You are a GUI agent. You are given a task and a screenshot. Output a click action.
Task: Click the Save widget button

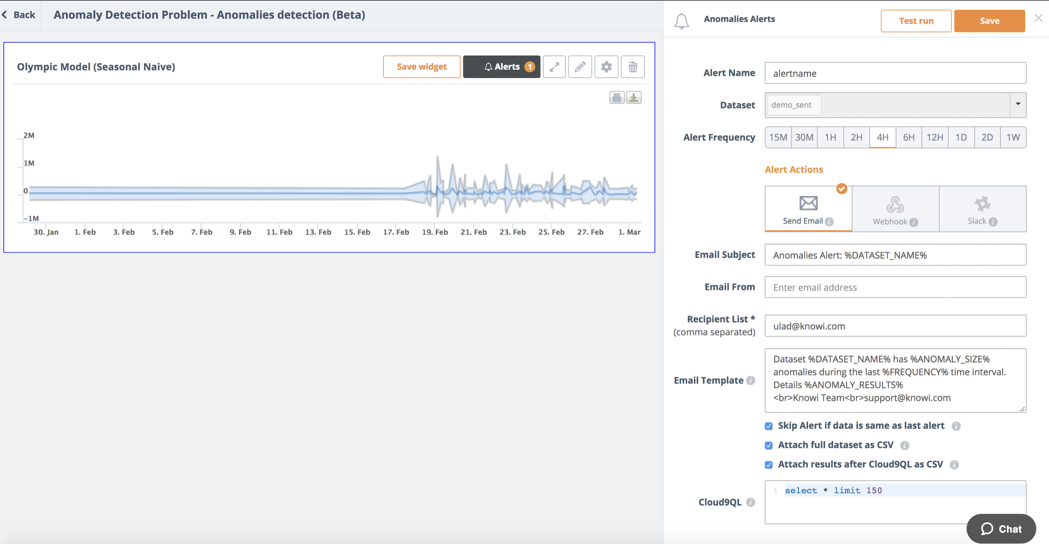pyautogui.click(x=421, y=67)
